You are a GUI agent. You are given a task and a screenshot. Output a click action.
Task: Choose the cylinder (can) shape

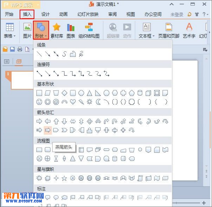(x=140, y=93)
